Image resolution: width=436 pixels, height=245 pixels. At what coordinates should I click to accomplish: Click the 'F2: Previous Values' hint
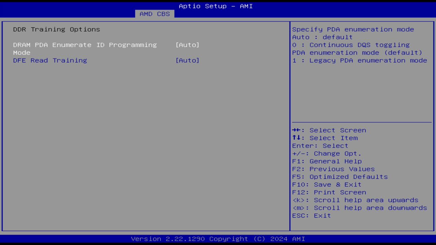tap(333, 169)
